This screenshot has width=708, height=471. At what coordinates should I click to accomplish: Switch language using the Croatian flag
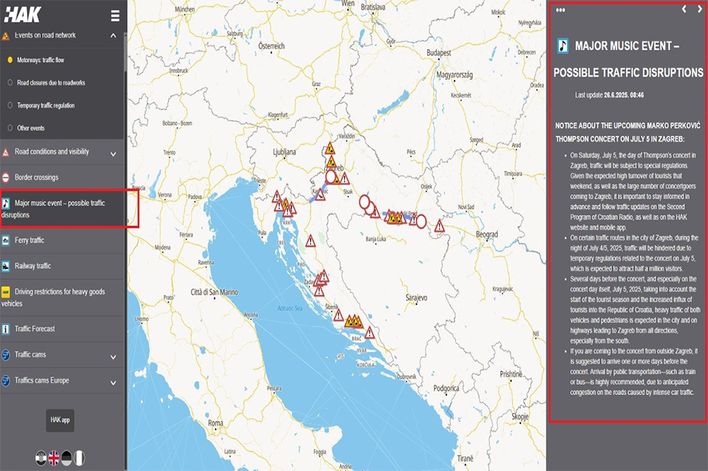(41, 458)
